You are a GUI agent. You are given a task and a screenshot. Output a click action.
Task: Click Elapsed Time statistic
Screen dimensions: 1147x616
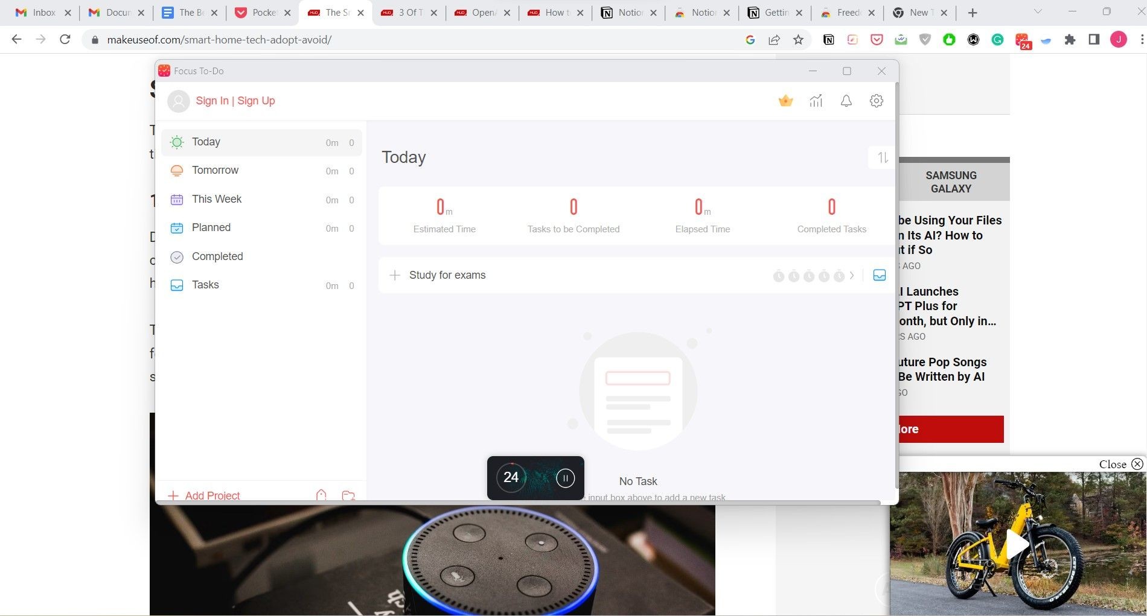(x=703, y=216)
